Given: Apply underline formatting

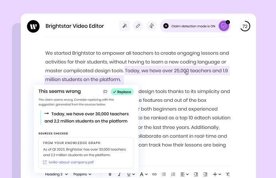Looking at the screenshot, I should click(129, 174).
